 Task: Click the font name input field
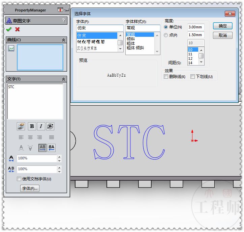pos(100,28)
